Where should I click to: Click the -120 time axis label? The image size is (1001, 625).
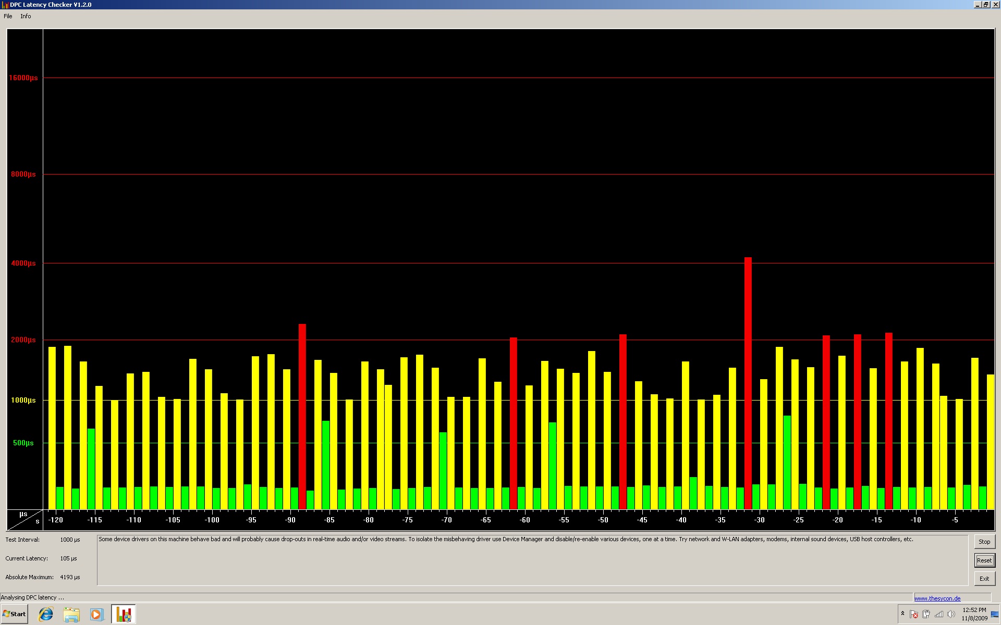coord(55,520)
